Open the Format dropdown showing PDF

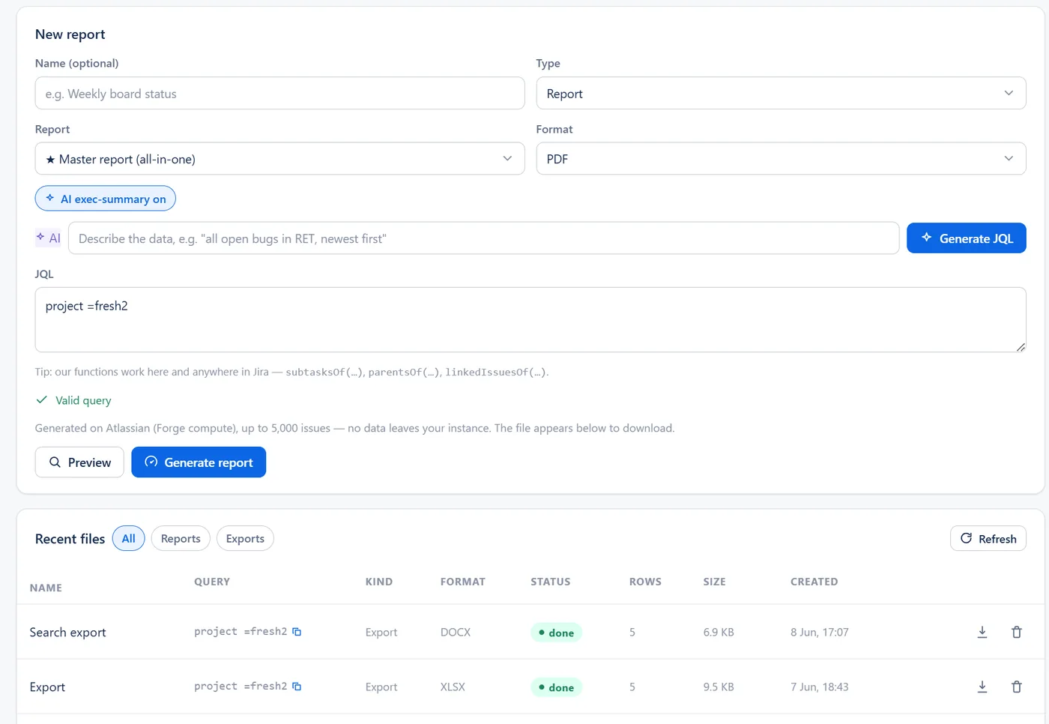click(781, 159)
